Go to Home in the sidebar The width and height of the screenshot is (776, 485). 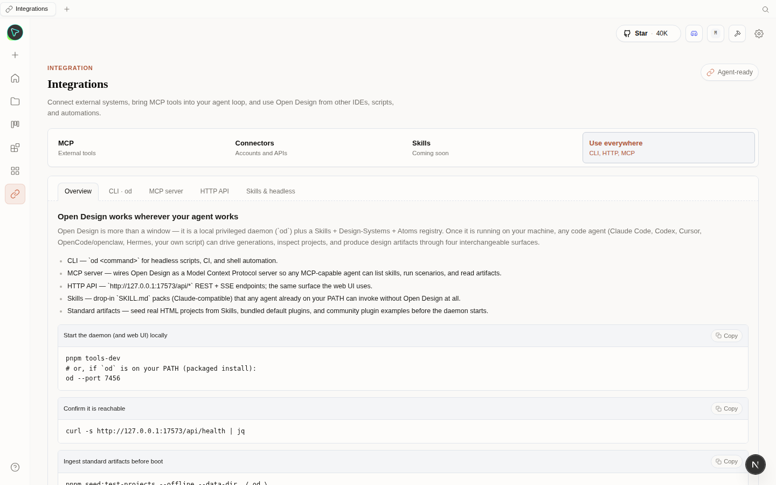coord(15,78)
